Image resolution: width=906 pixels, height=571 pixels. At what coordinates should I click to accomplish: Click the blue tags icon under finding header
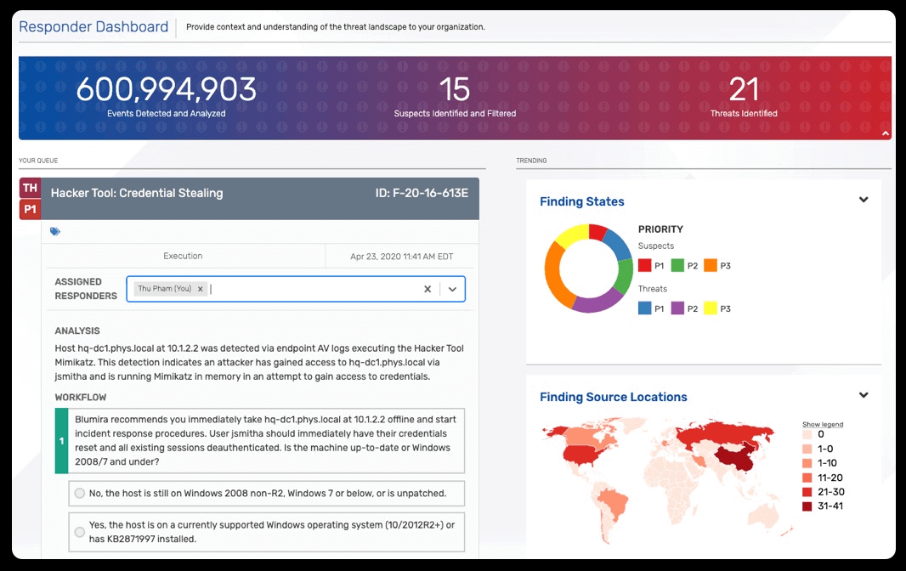coord(55,232)
